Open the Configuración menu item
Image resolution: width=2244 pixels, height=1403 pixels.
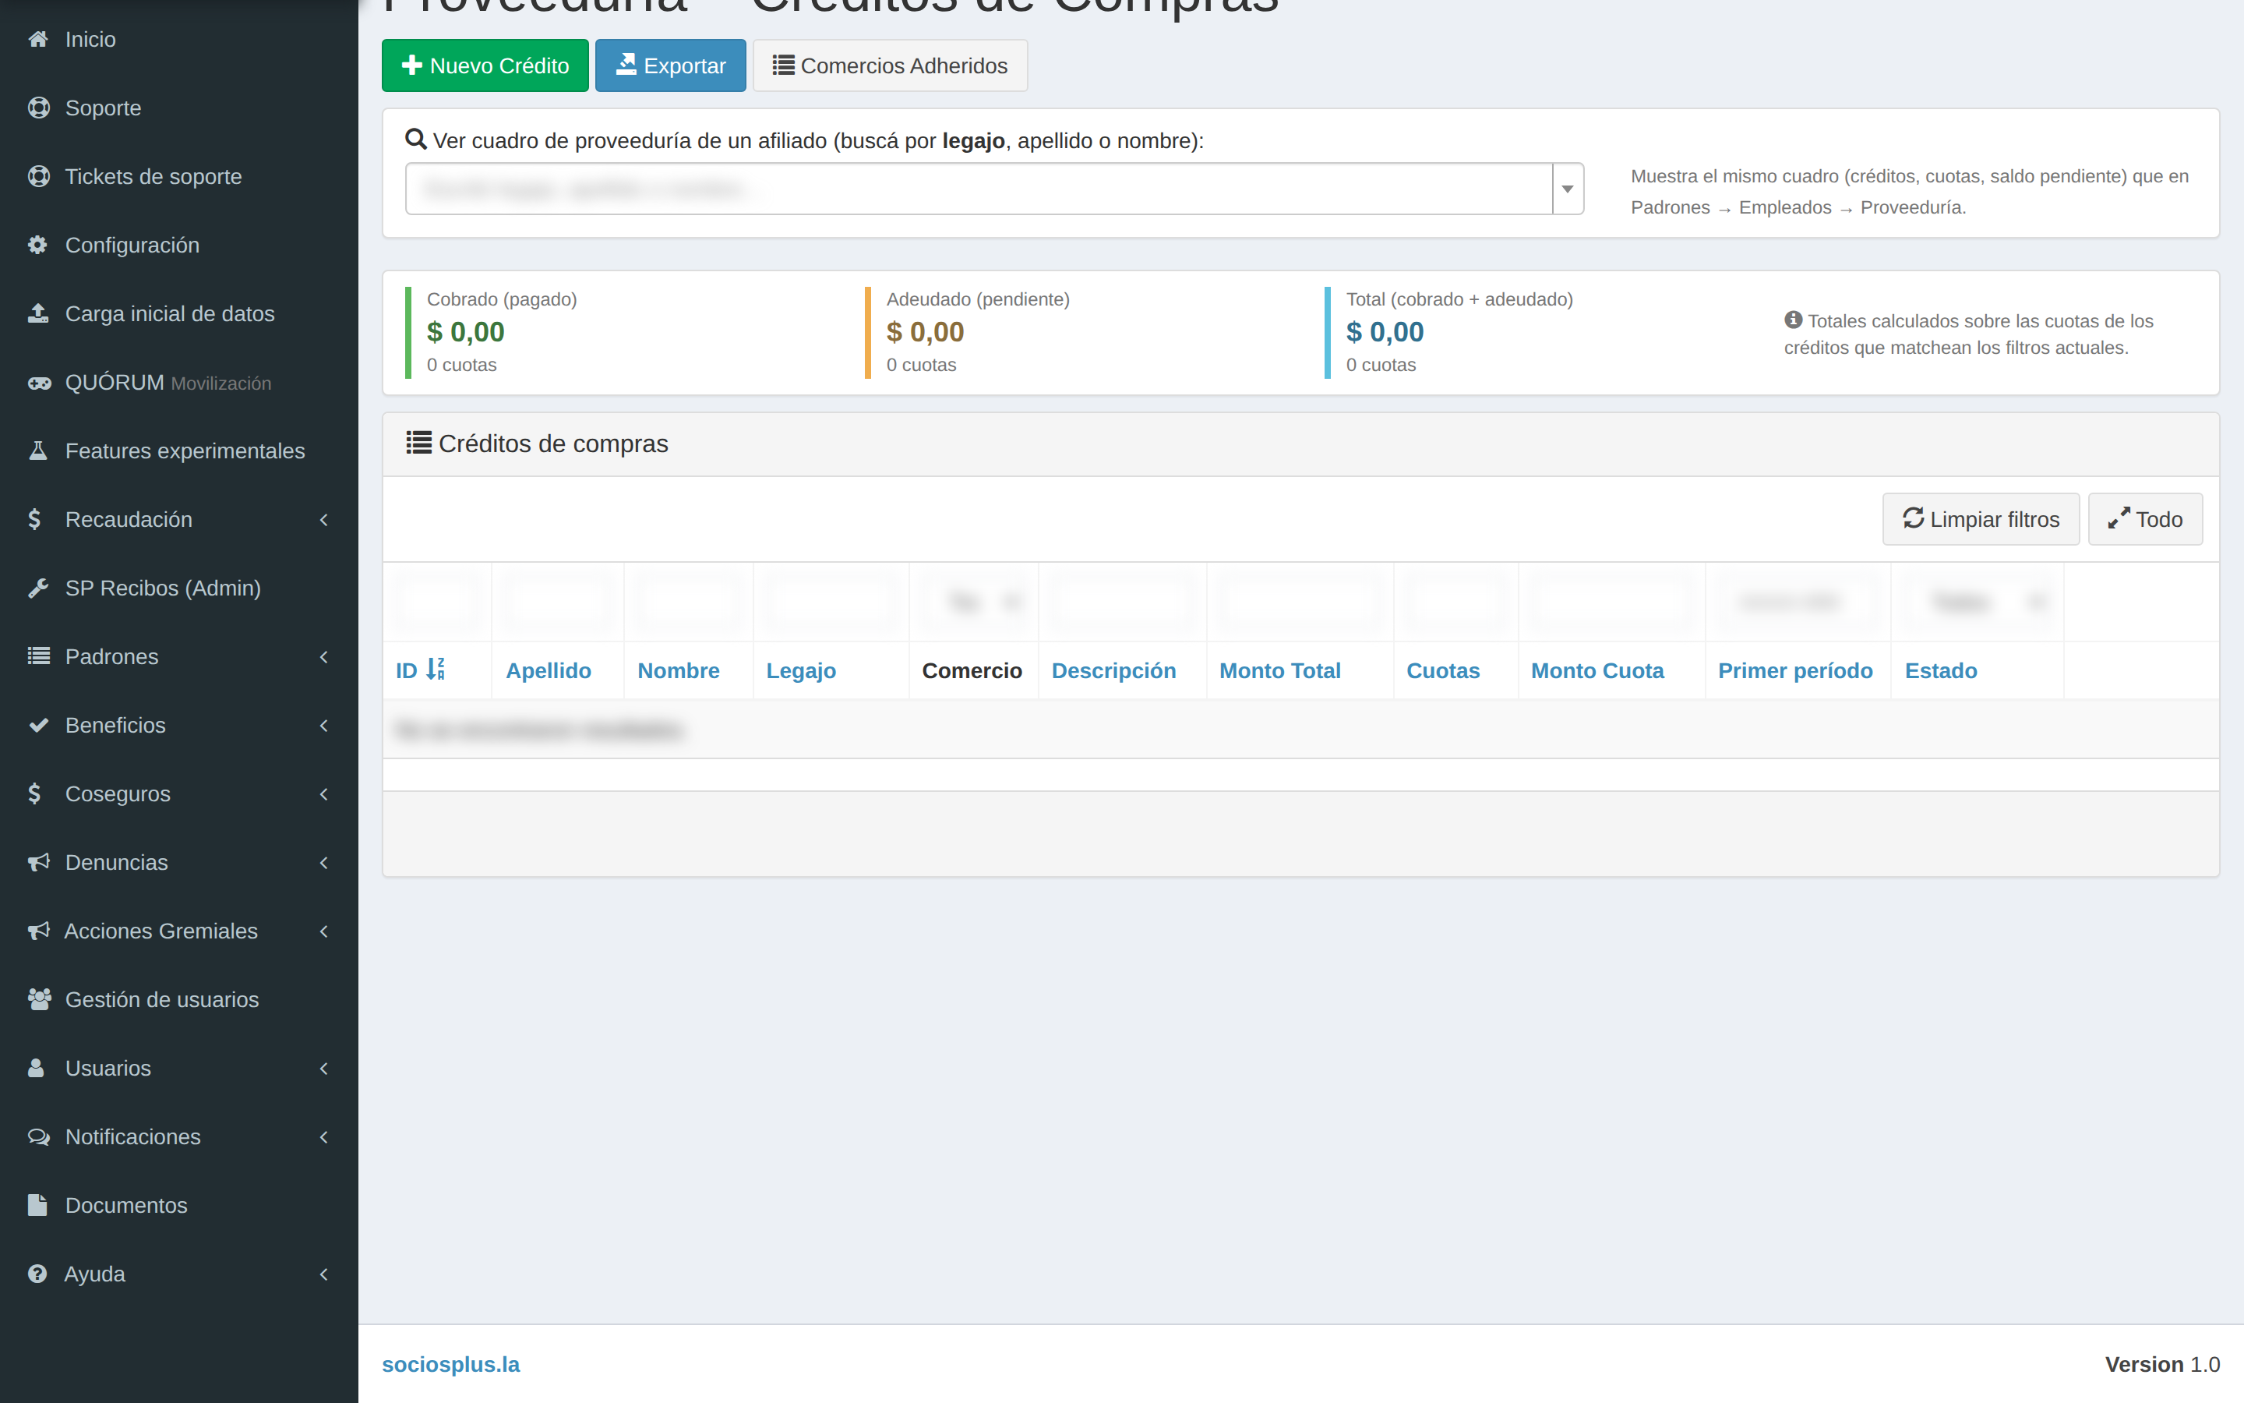pos(179,245)
